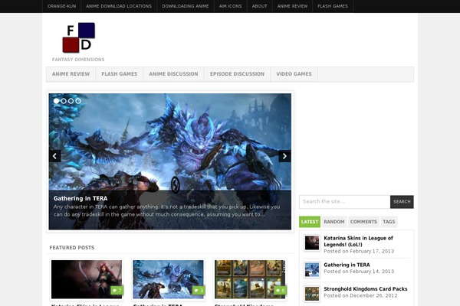Open comment count 3 on Gathering post
The height and width of the screenshot is (306, 460).
[x=199, y=290]
